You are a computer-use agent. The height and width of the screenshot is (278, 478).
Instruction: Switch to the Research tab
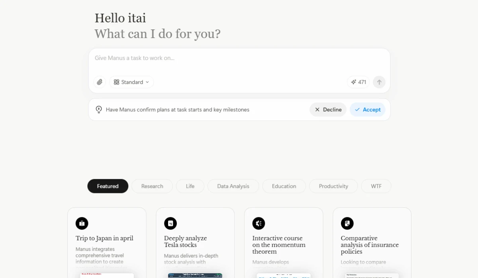[x=152, y=186]
